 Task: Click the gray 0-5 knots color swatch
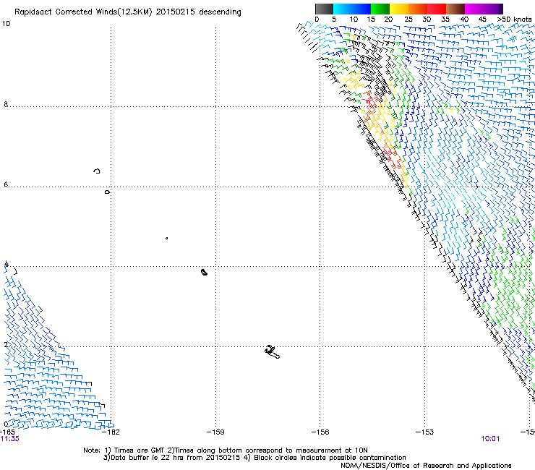click(x=324, y=9)
